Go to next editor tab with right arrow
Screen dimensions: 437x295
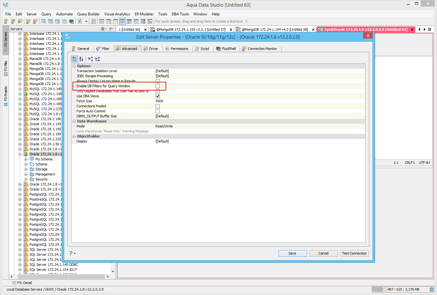[x=424, y=29]
